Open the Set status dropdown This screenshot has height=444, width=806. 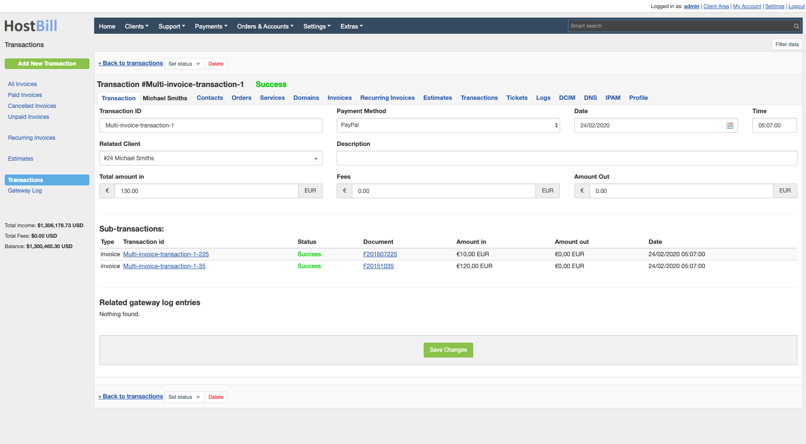(184, 63)
